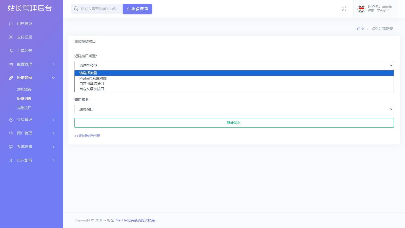405x228 pixels.
Task: Follow the 返回短链列表 link
Action: point(87,136)
